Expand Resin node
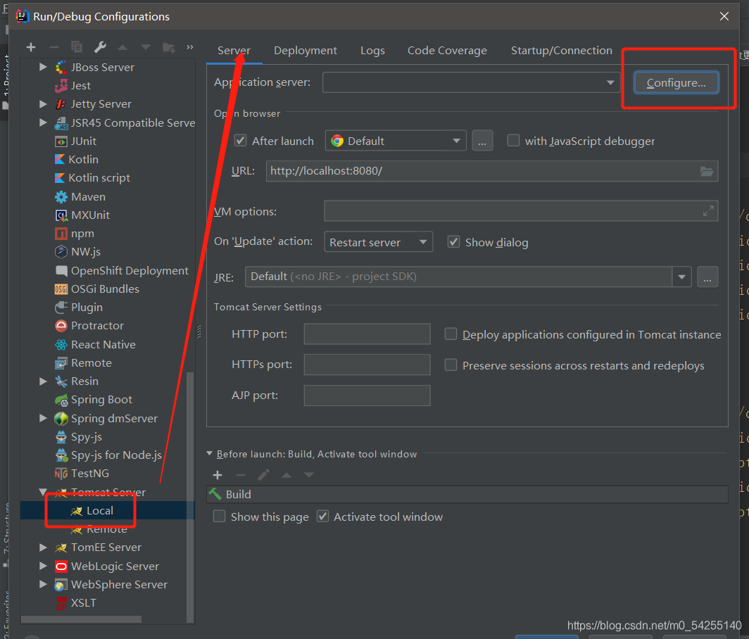749x639 pixels. (x=43, y=381)
